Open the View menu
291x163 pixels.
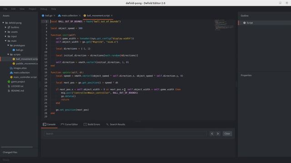point(22,9)
